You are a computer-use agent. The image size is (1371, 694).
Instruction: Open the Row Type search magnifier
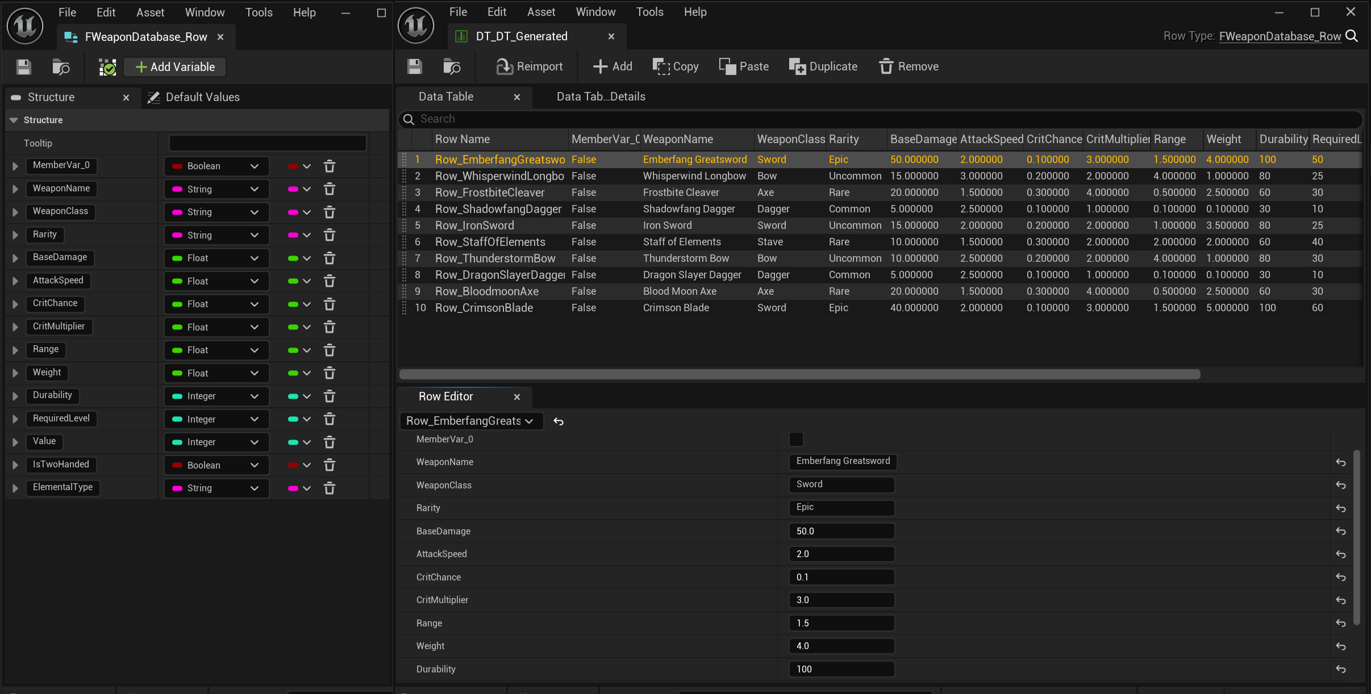point(1352,36)
